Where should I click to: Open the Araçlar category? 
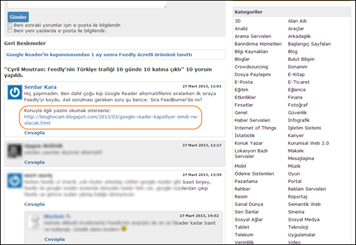(296, 28)
